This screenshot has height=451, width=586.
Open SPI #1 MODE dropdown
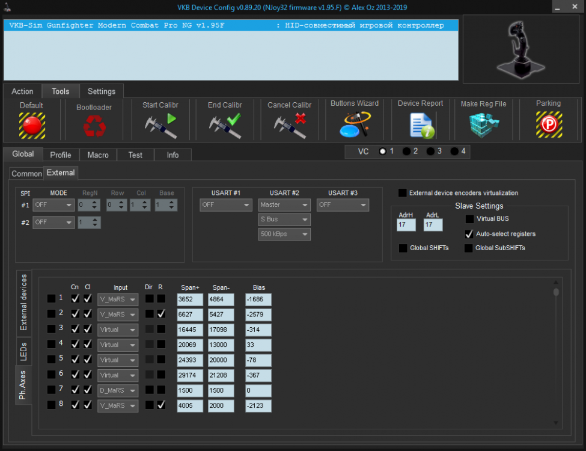pos(53,205)
